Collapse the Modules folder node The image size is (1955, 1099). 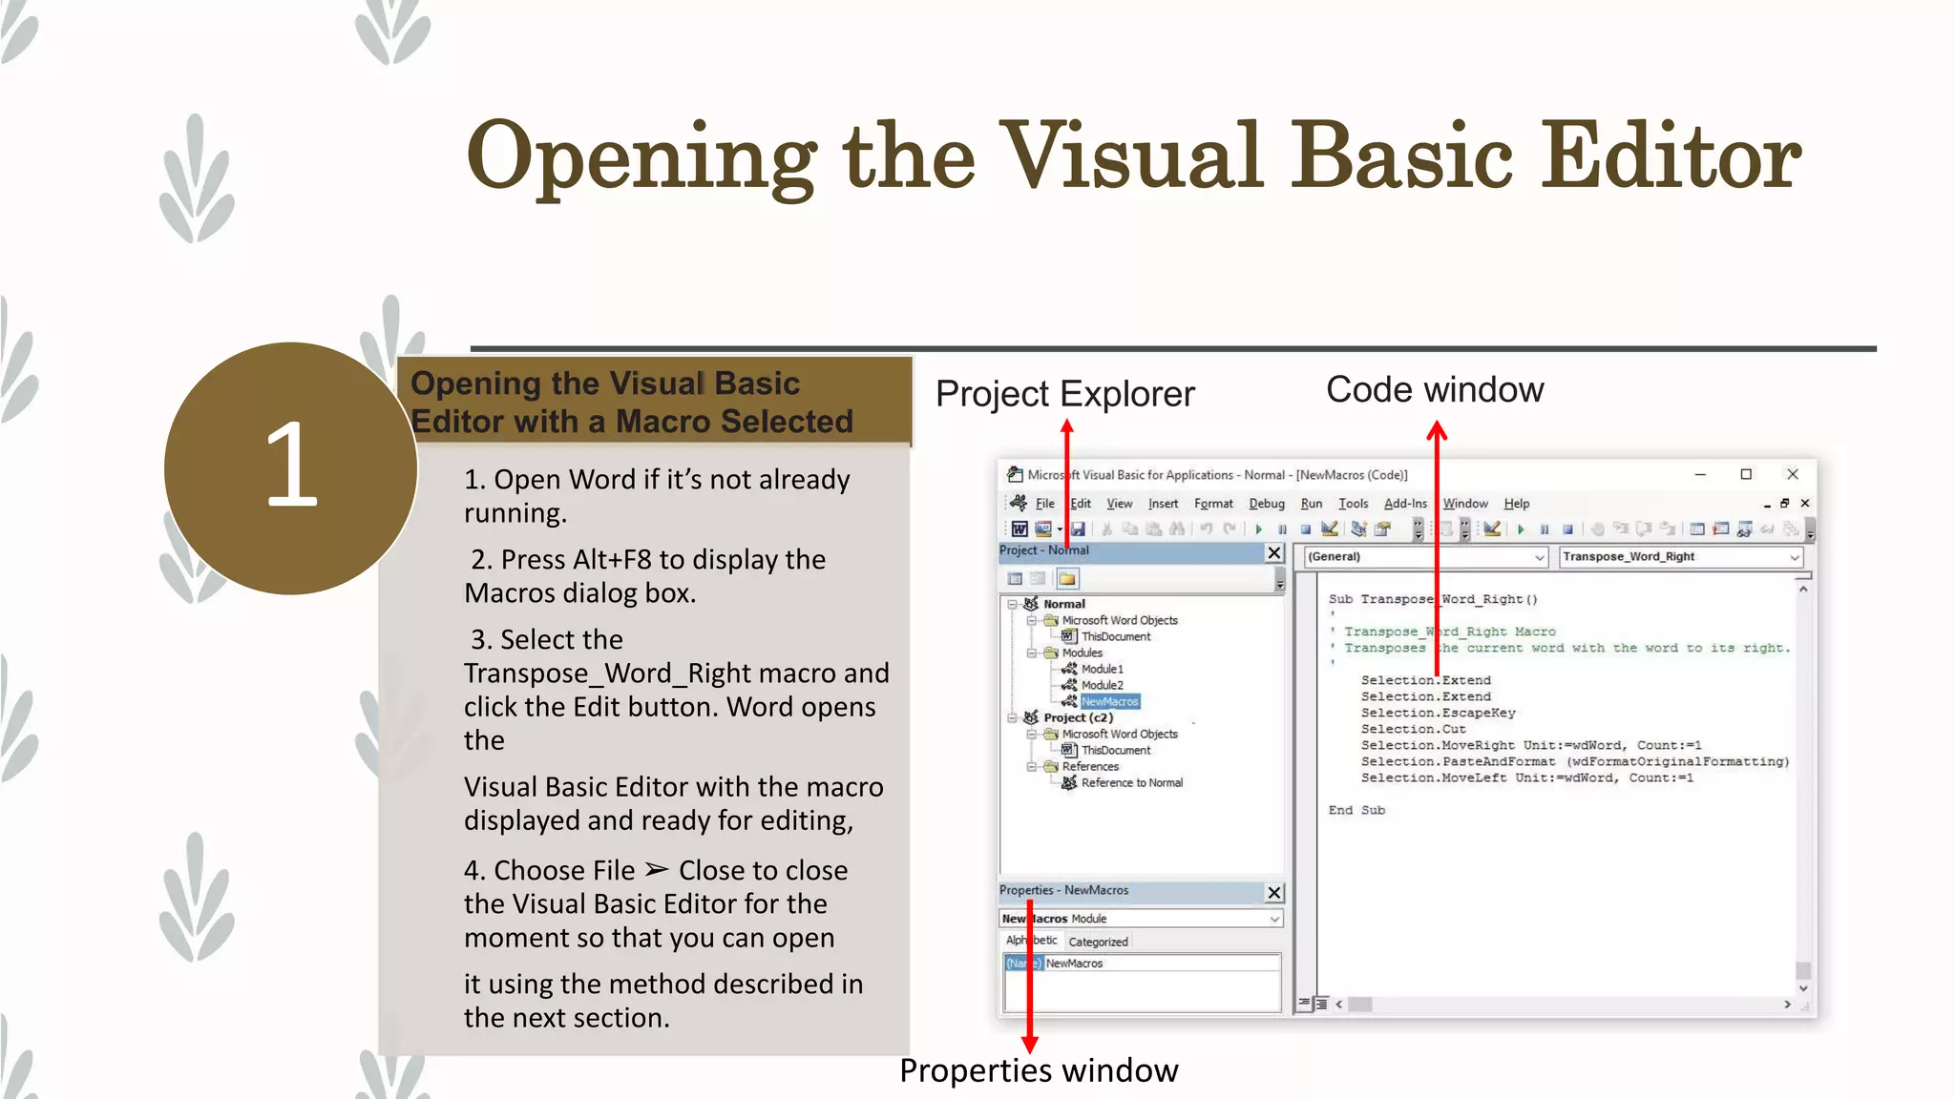click(x=1031, y=653)
